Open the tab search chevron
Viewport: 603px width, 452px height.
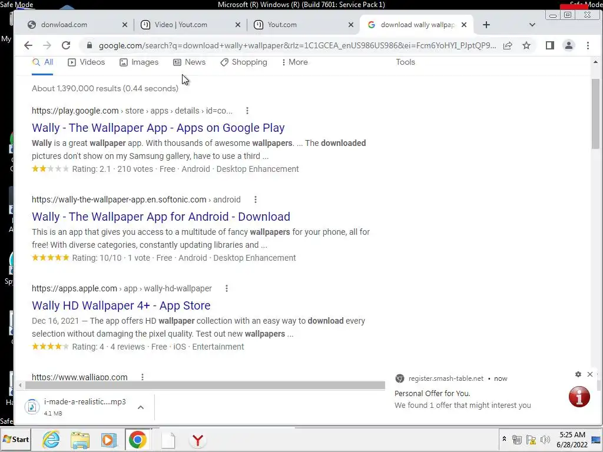(x=532, y=25)
